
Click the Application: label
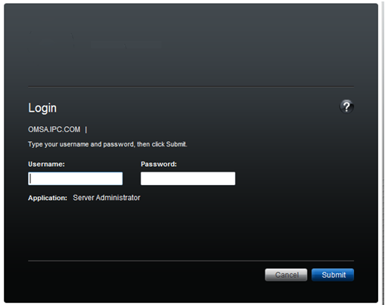click(48, 198)
